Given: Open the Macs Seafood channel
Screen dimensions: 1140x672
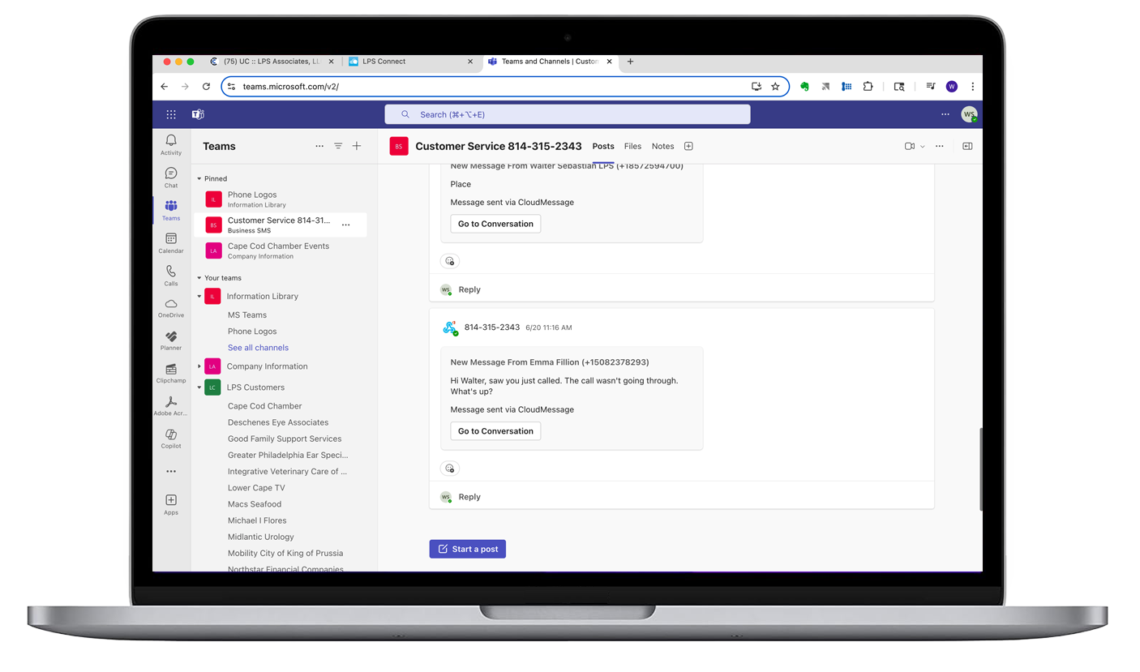Looking at the screenshot, I should (x=255, y=504).
